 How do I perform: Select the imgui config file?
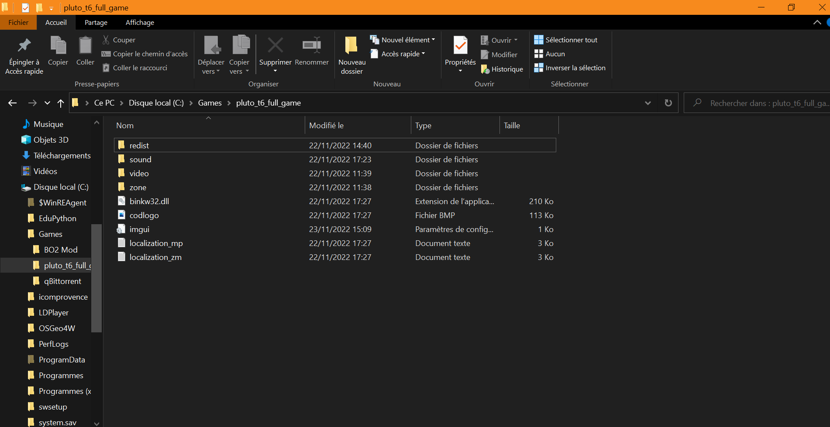(335, 229)
